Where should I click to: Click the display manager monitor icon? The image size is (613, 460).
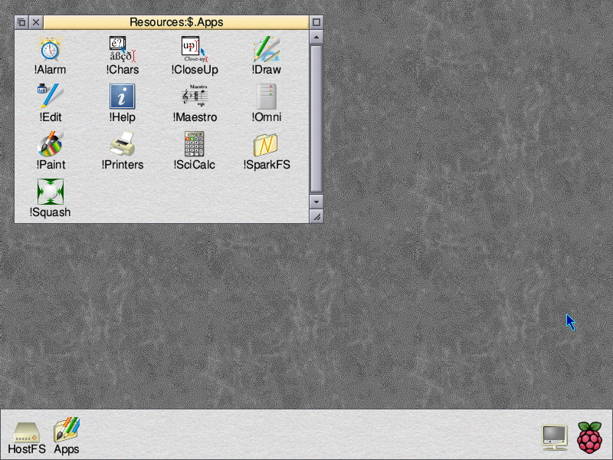(x=555, y=437)
